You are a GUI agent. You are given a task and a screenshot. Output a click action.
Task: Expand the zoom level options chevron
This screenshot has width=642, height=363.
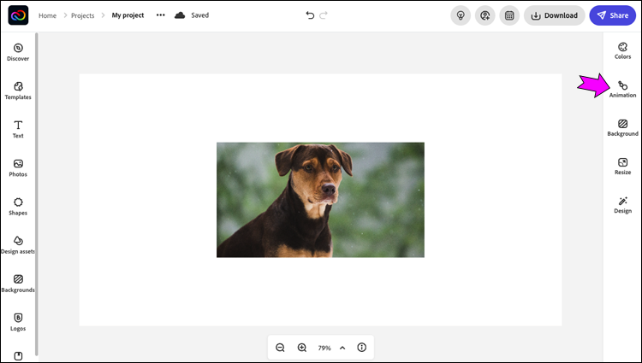point(342,348)
